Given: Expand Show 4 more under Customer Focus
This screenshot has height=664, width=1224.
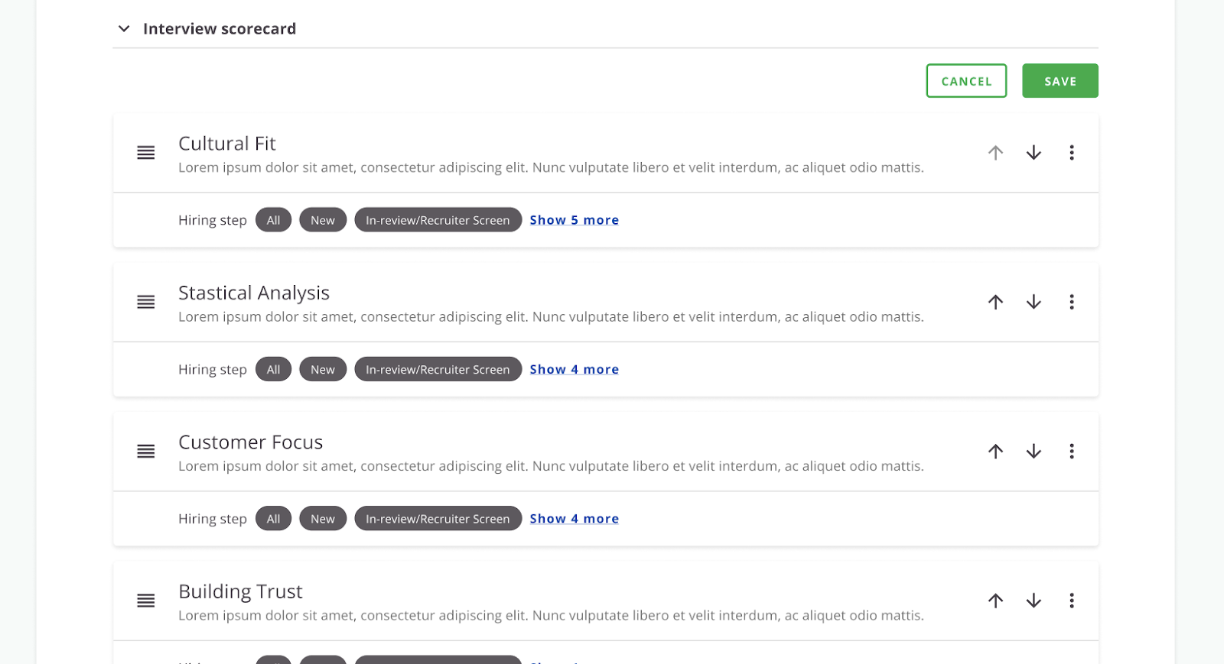Looking at the screenshot, I should click(x=574, y=519).
